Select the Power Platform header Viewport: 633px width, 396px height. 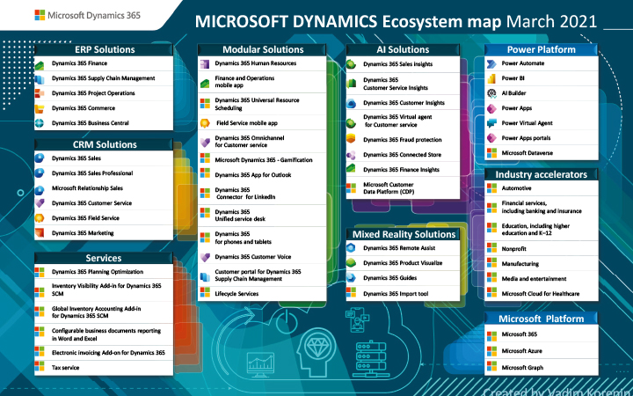(542, 49)
